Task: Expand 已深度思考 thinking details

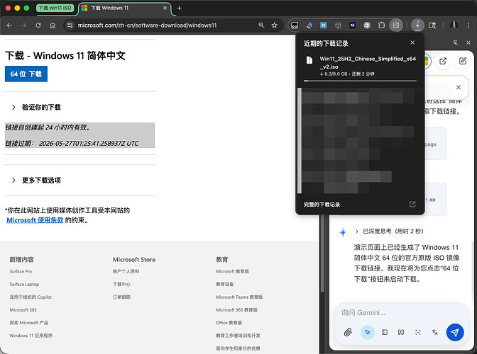Action: (390, 231)
